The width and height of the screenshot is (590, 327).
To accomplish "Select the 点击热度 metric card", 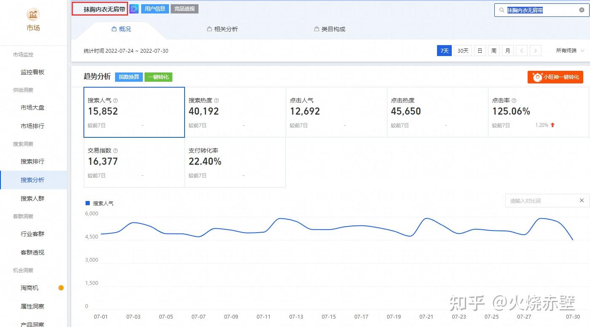I will click(437, 112).
